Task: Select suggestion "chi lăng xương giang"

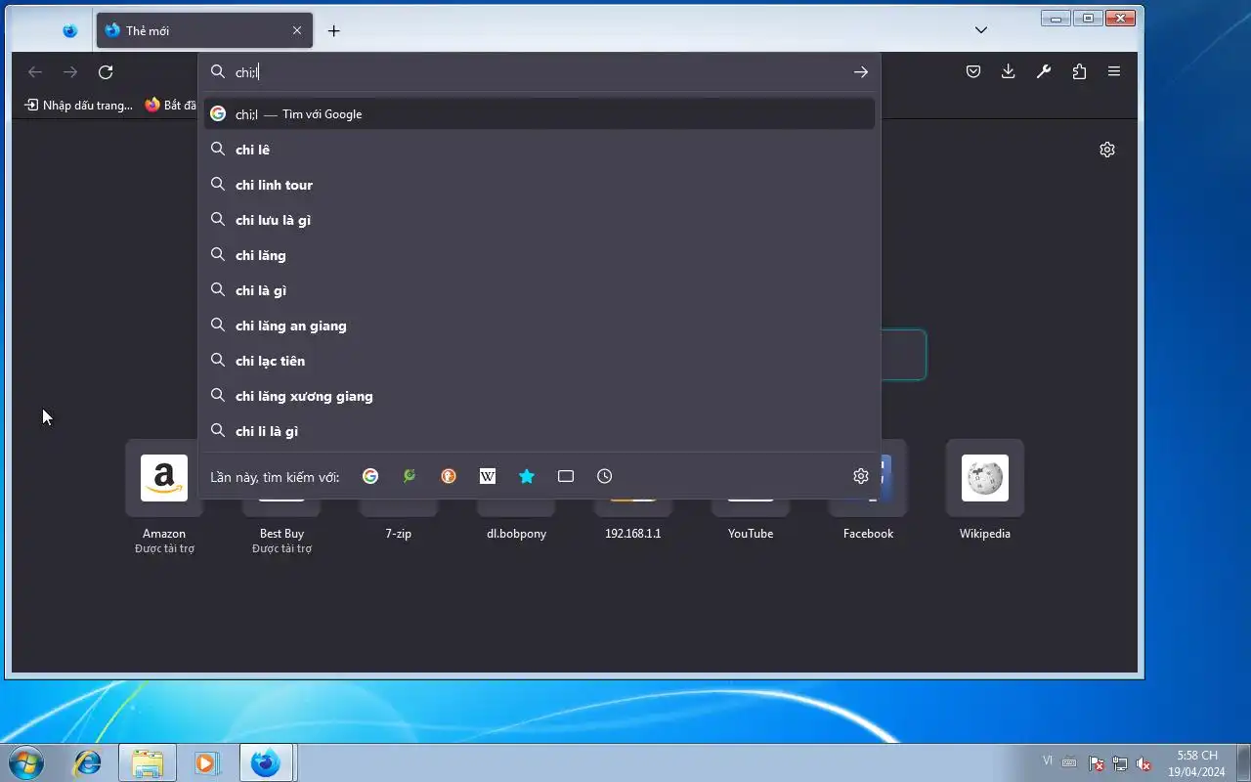Action: click(x=539, y=396)
